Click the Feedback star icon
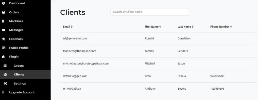The width and height of the screenshot is (258, 100). pyautogui.click(x=4, y=39)
